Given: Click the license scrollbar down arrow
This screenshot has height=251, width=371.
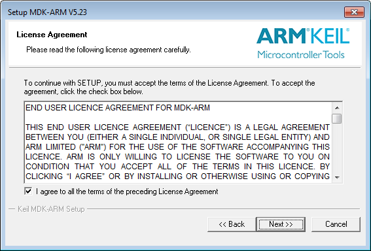Looking at the screenshot, I should pos(337,177).
